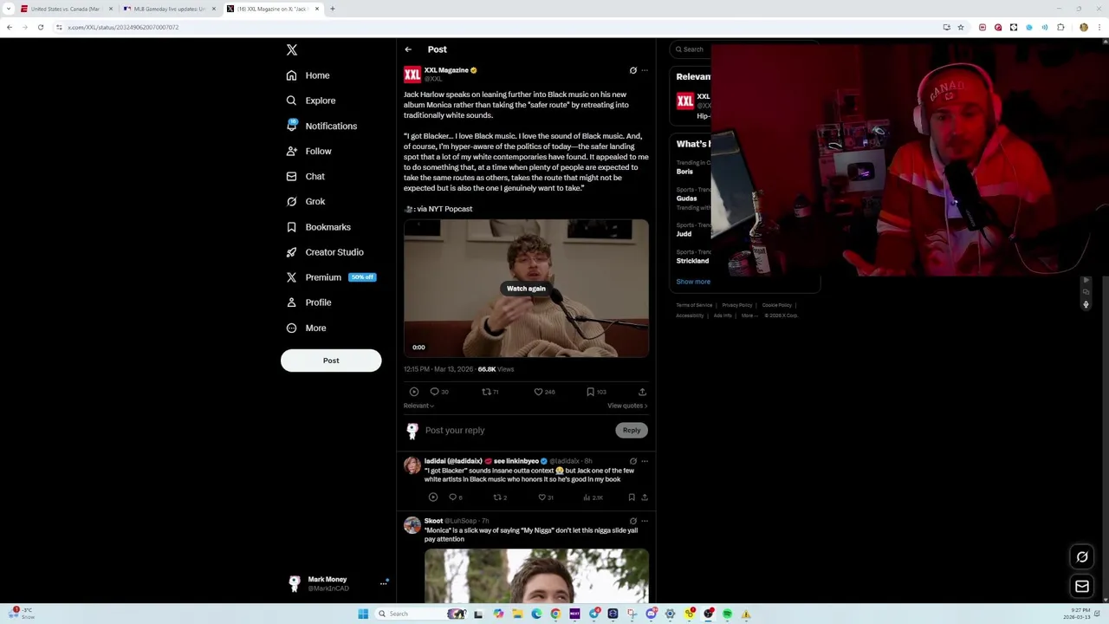
Task: Open a new browser tab
Action: pos(332,9)
